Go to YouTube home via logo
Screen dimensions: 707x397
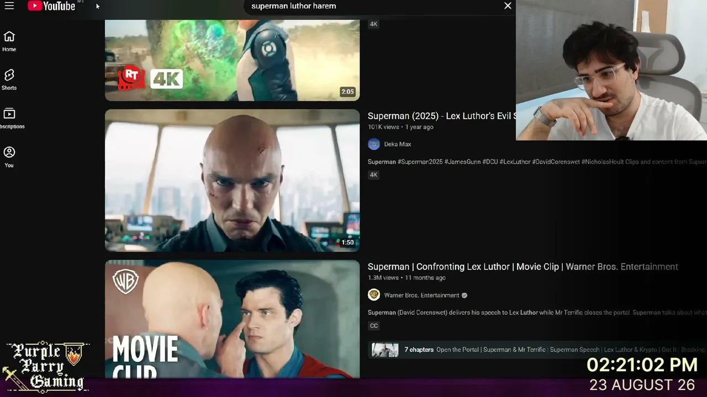(51, 6)
